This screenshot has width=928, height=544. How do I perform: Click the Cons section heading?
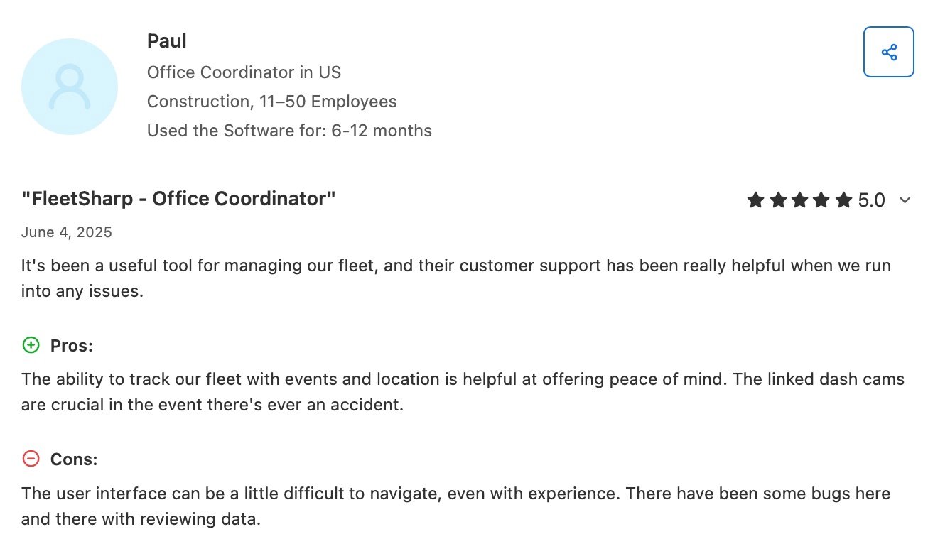pos(73,459)
